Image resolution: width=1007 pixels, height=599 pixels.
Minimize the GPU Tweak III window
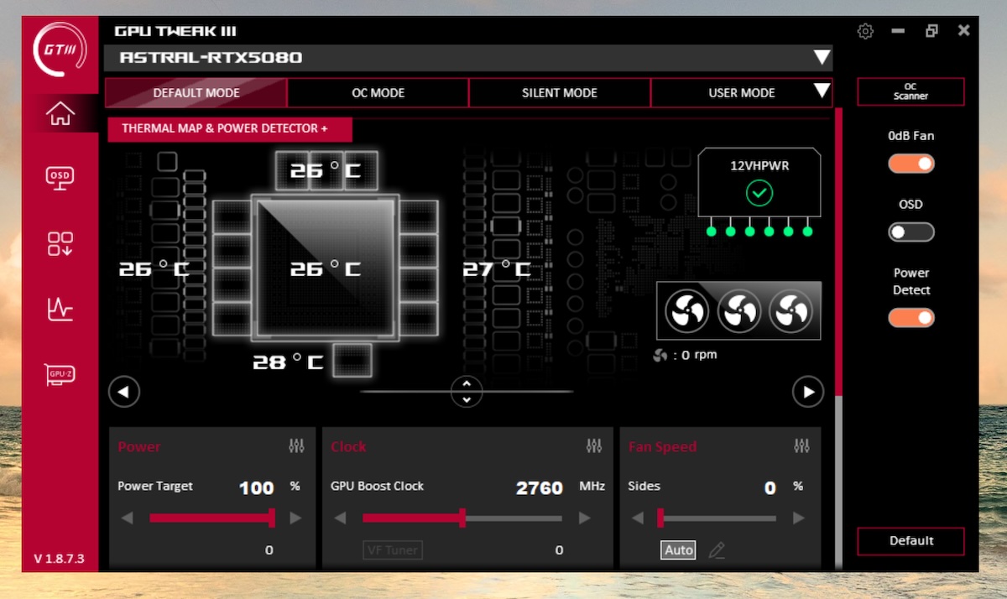point(898,31)
